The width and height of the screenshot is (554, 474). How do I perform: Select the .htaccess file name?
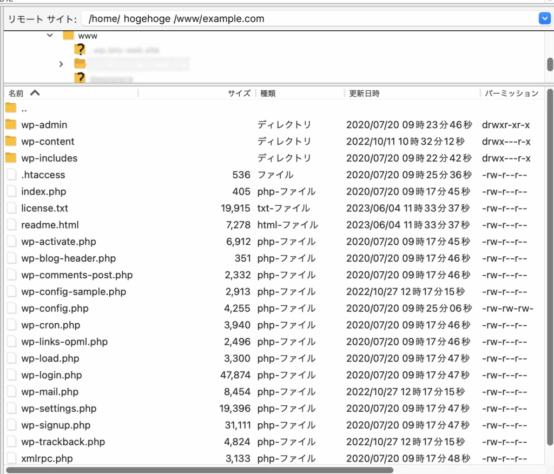43,175
